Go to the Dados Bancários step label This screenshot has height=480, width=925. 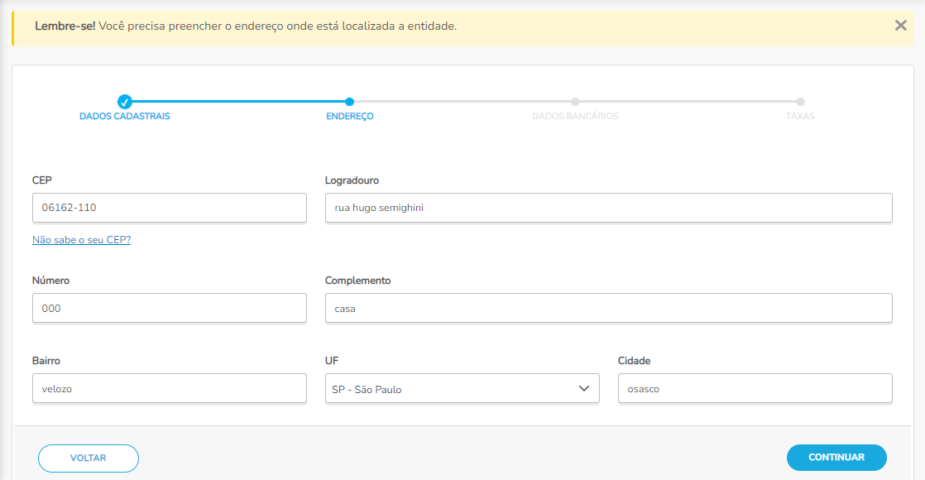tap(575, 117)
